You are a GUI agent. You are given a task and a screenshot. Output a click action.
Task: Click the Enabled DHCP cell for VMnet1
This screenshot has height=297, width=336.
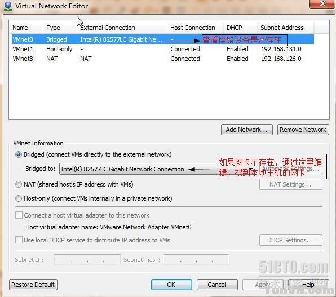[237, 49]
